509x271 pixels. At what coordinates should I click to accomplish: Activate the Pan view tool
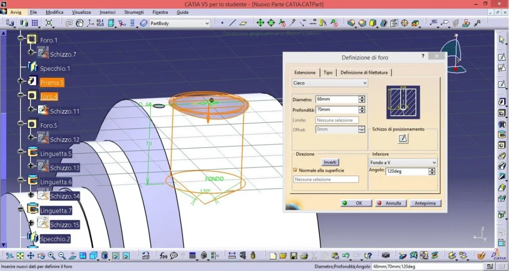pos(31,256)
